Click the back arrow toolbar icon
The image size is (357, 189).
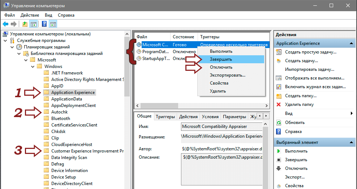[x=5, y=24]
